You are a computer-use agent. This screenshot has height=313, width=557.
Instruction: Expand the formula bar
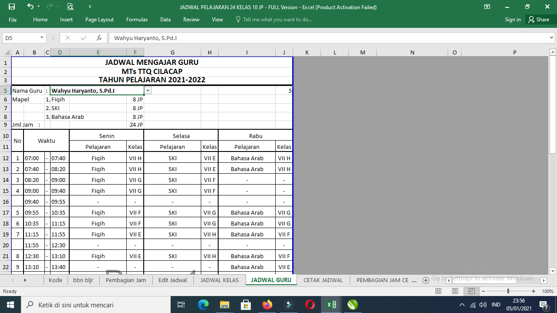tap(552, 38)
